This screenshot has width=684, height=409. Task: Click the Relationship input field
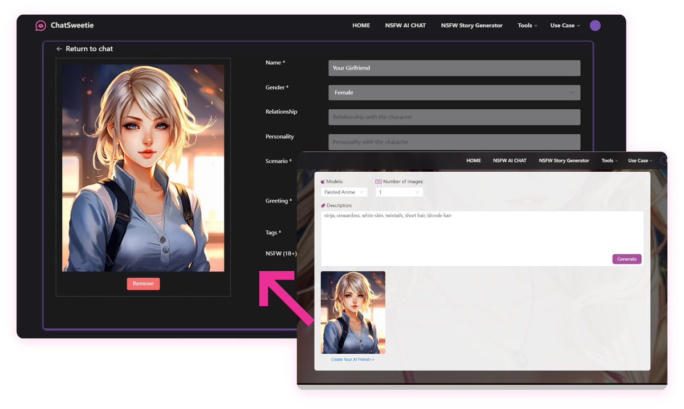click(454, 117)
